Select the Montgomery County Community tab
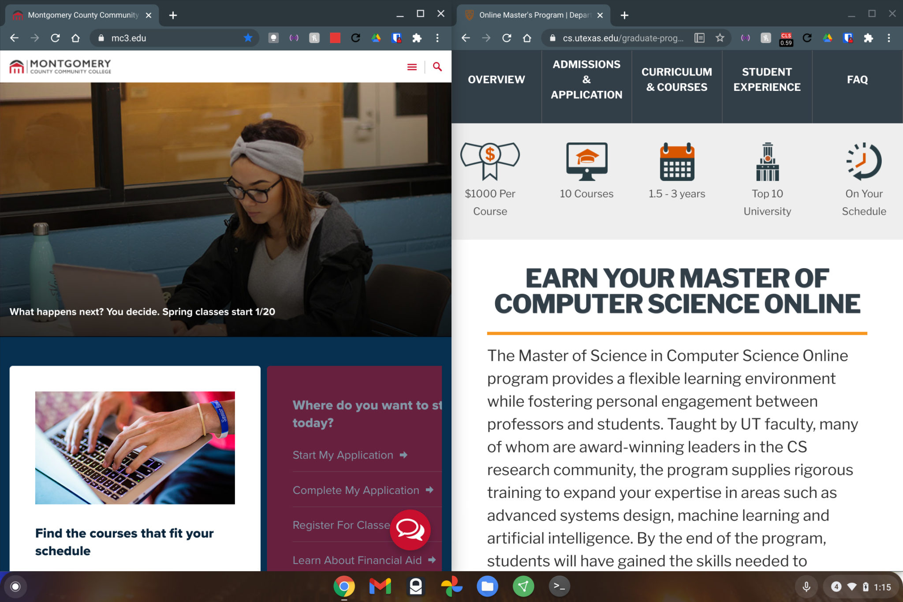903x602 pixels. 82,15
